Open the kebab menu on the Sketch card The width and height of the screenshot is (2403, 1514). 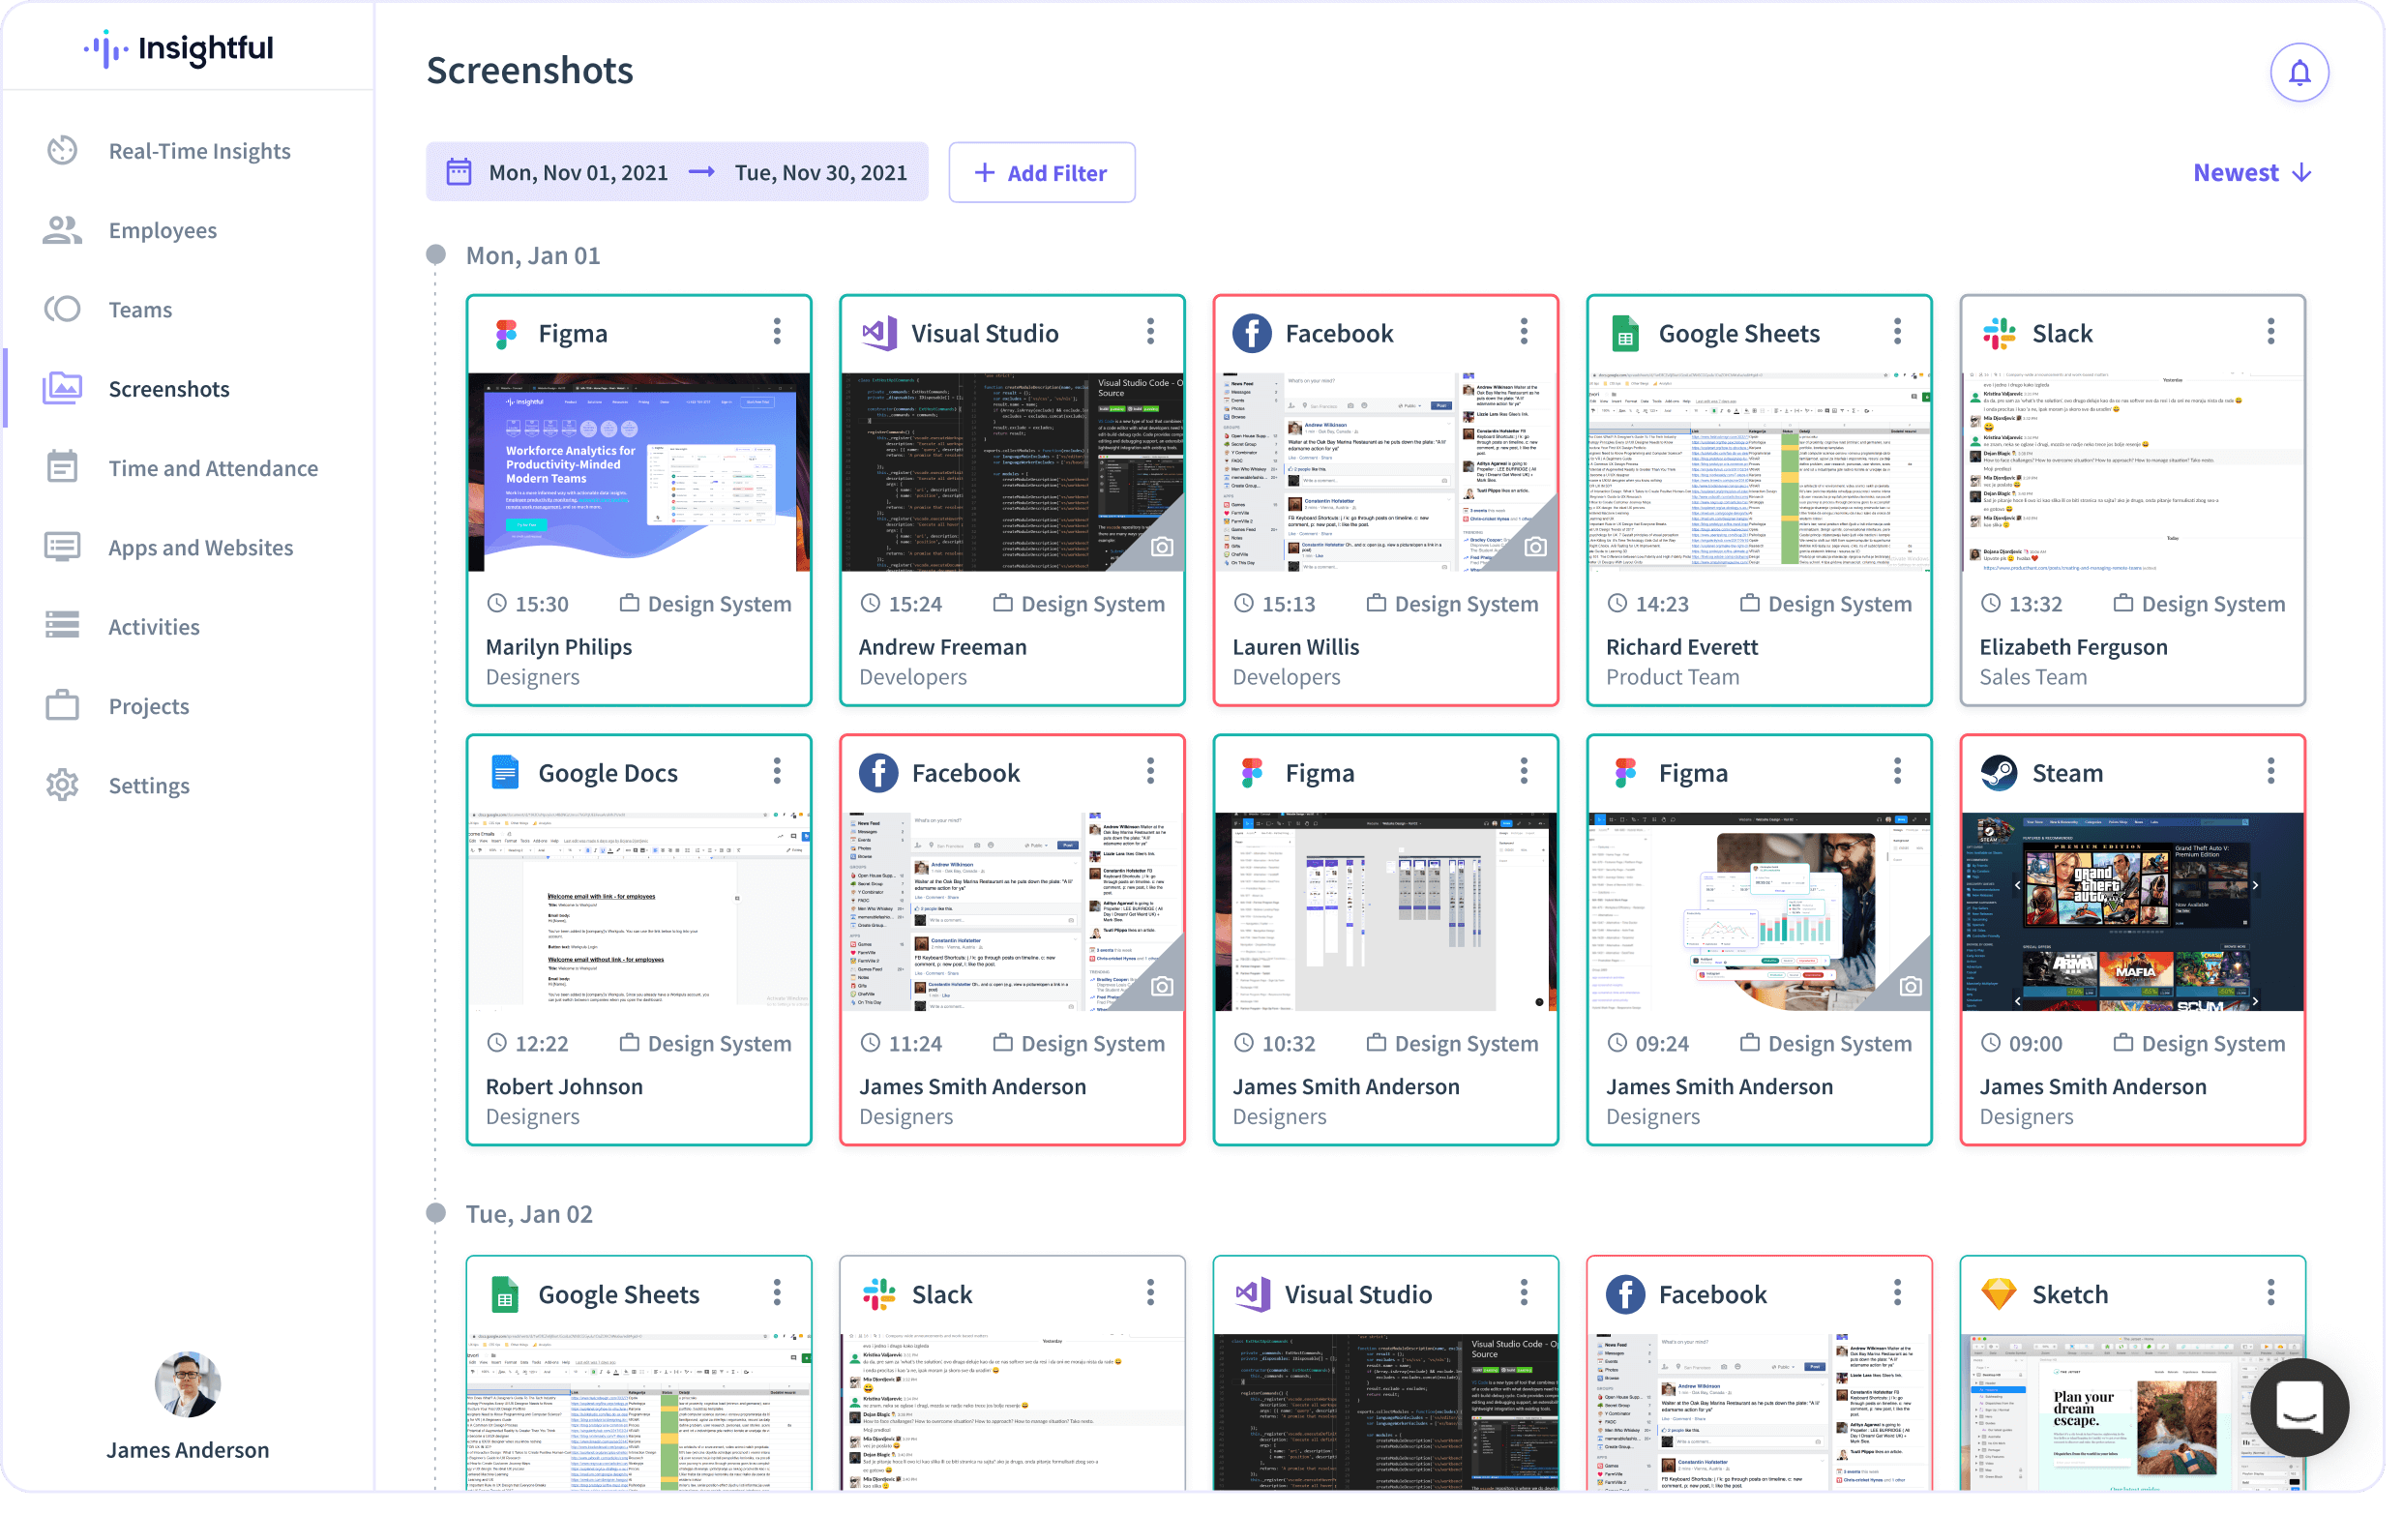click(x=2270, y=1291)
